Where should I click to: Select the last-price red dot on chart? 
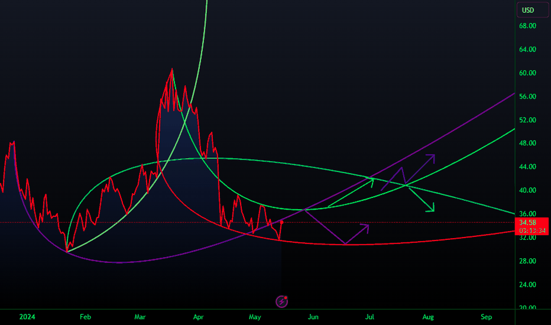281,222
